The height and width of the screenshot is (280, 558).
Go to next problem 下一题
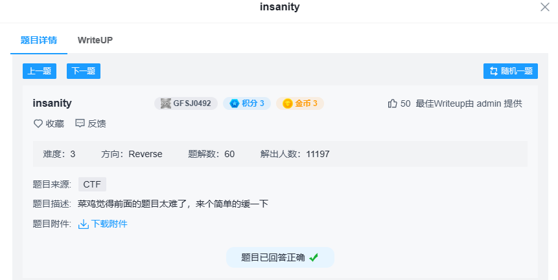point(84,71)
